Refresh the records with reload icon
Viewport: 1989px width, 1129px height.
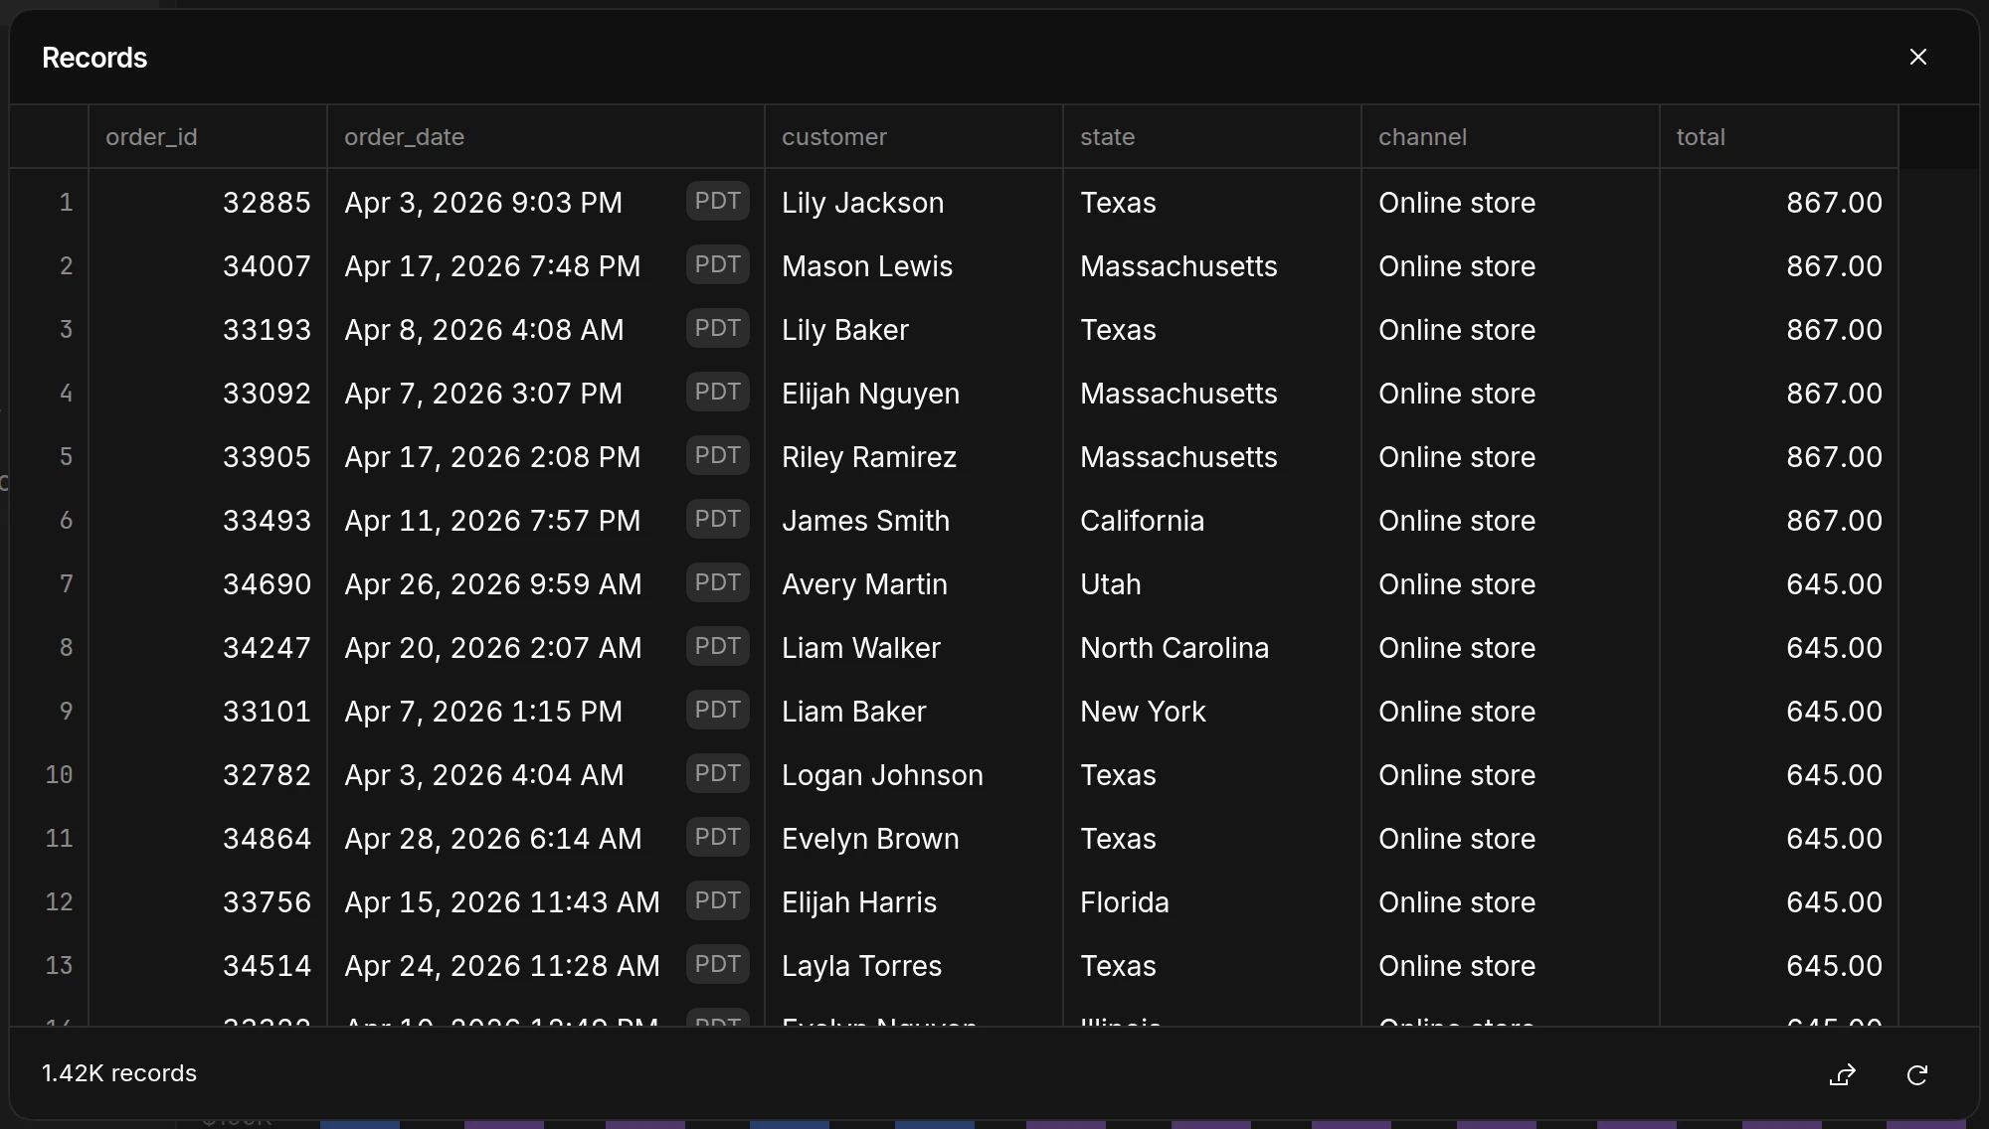pos(1917,1074)
